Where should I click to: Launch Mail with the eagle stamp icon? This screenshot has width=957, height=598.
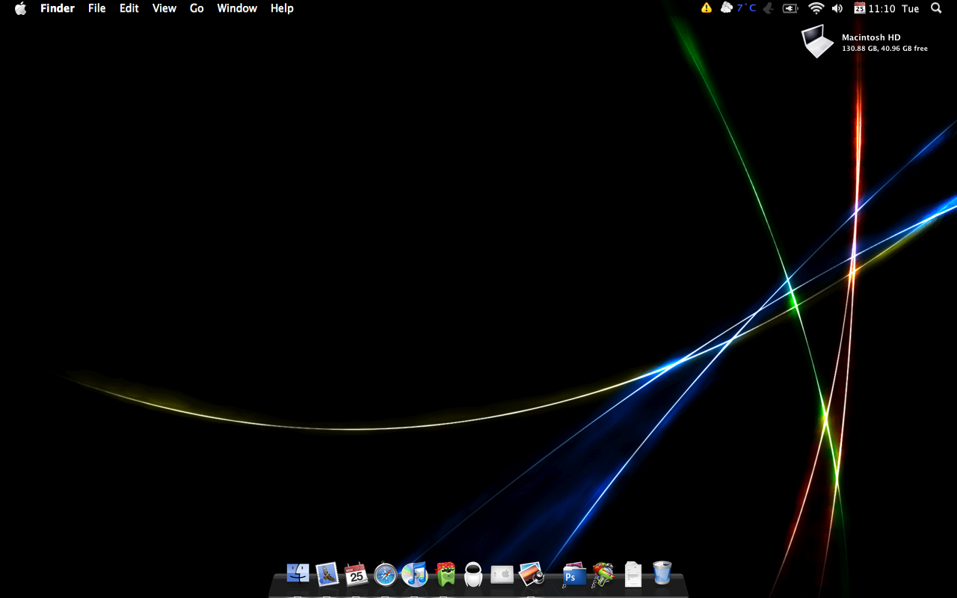pos(327,573)
